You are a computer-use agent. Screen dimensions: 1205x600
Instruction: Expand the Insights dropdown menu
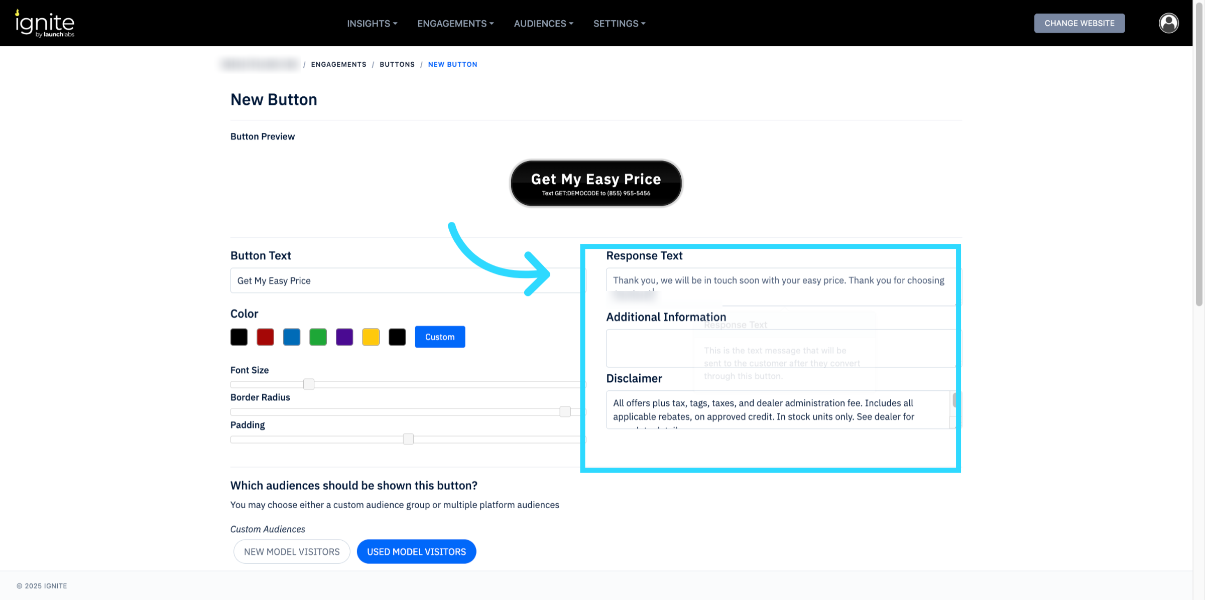point(372,24)
